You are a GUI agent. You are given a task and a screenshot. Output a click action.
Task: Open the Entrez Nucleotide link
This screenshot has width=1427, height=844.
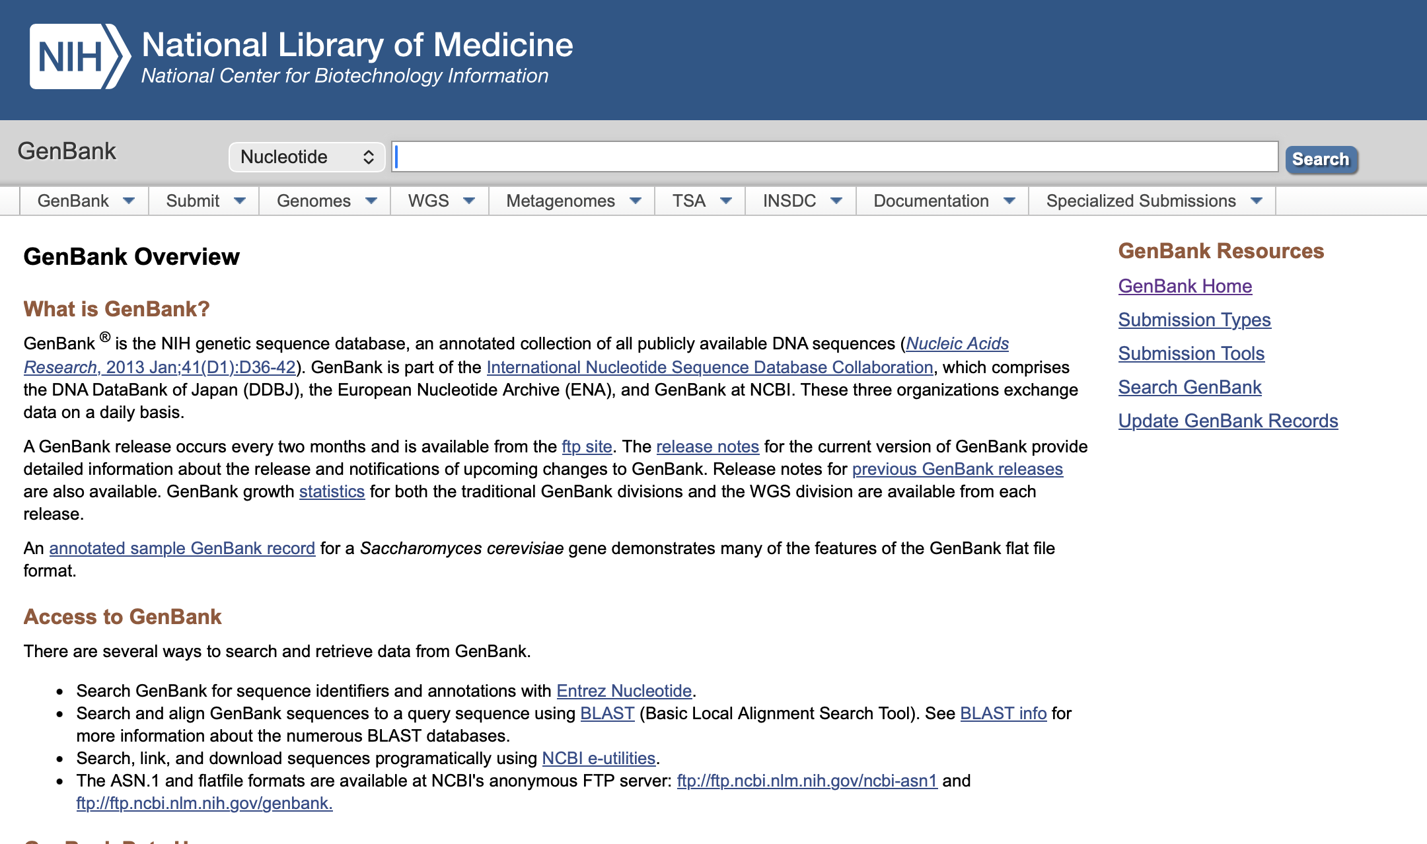point(624,691)
